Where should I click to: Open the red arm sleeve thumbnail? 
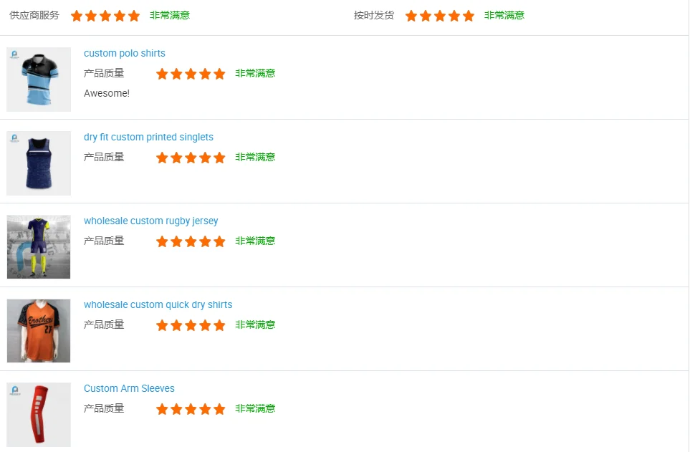coord(39,415)
